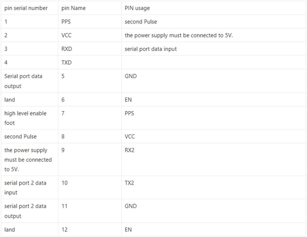Screen dimensions: 307x237
Task: Click the cell containing number 9
Action: 63,150
